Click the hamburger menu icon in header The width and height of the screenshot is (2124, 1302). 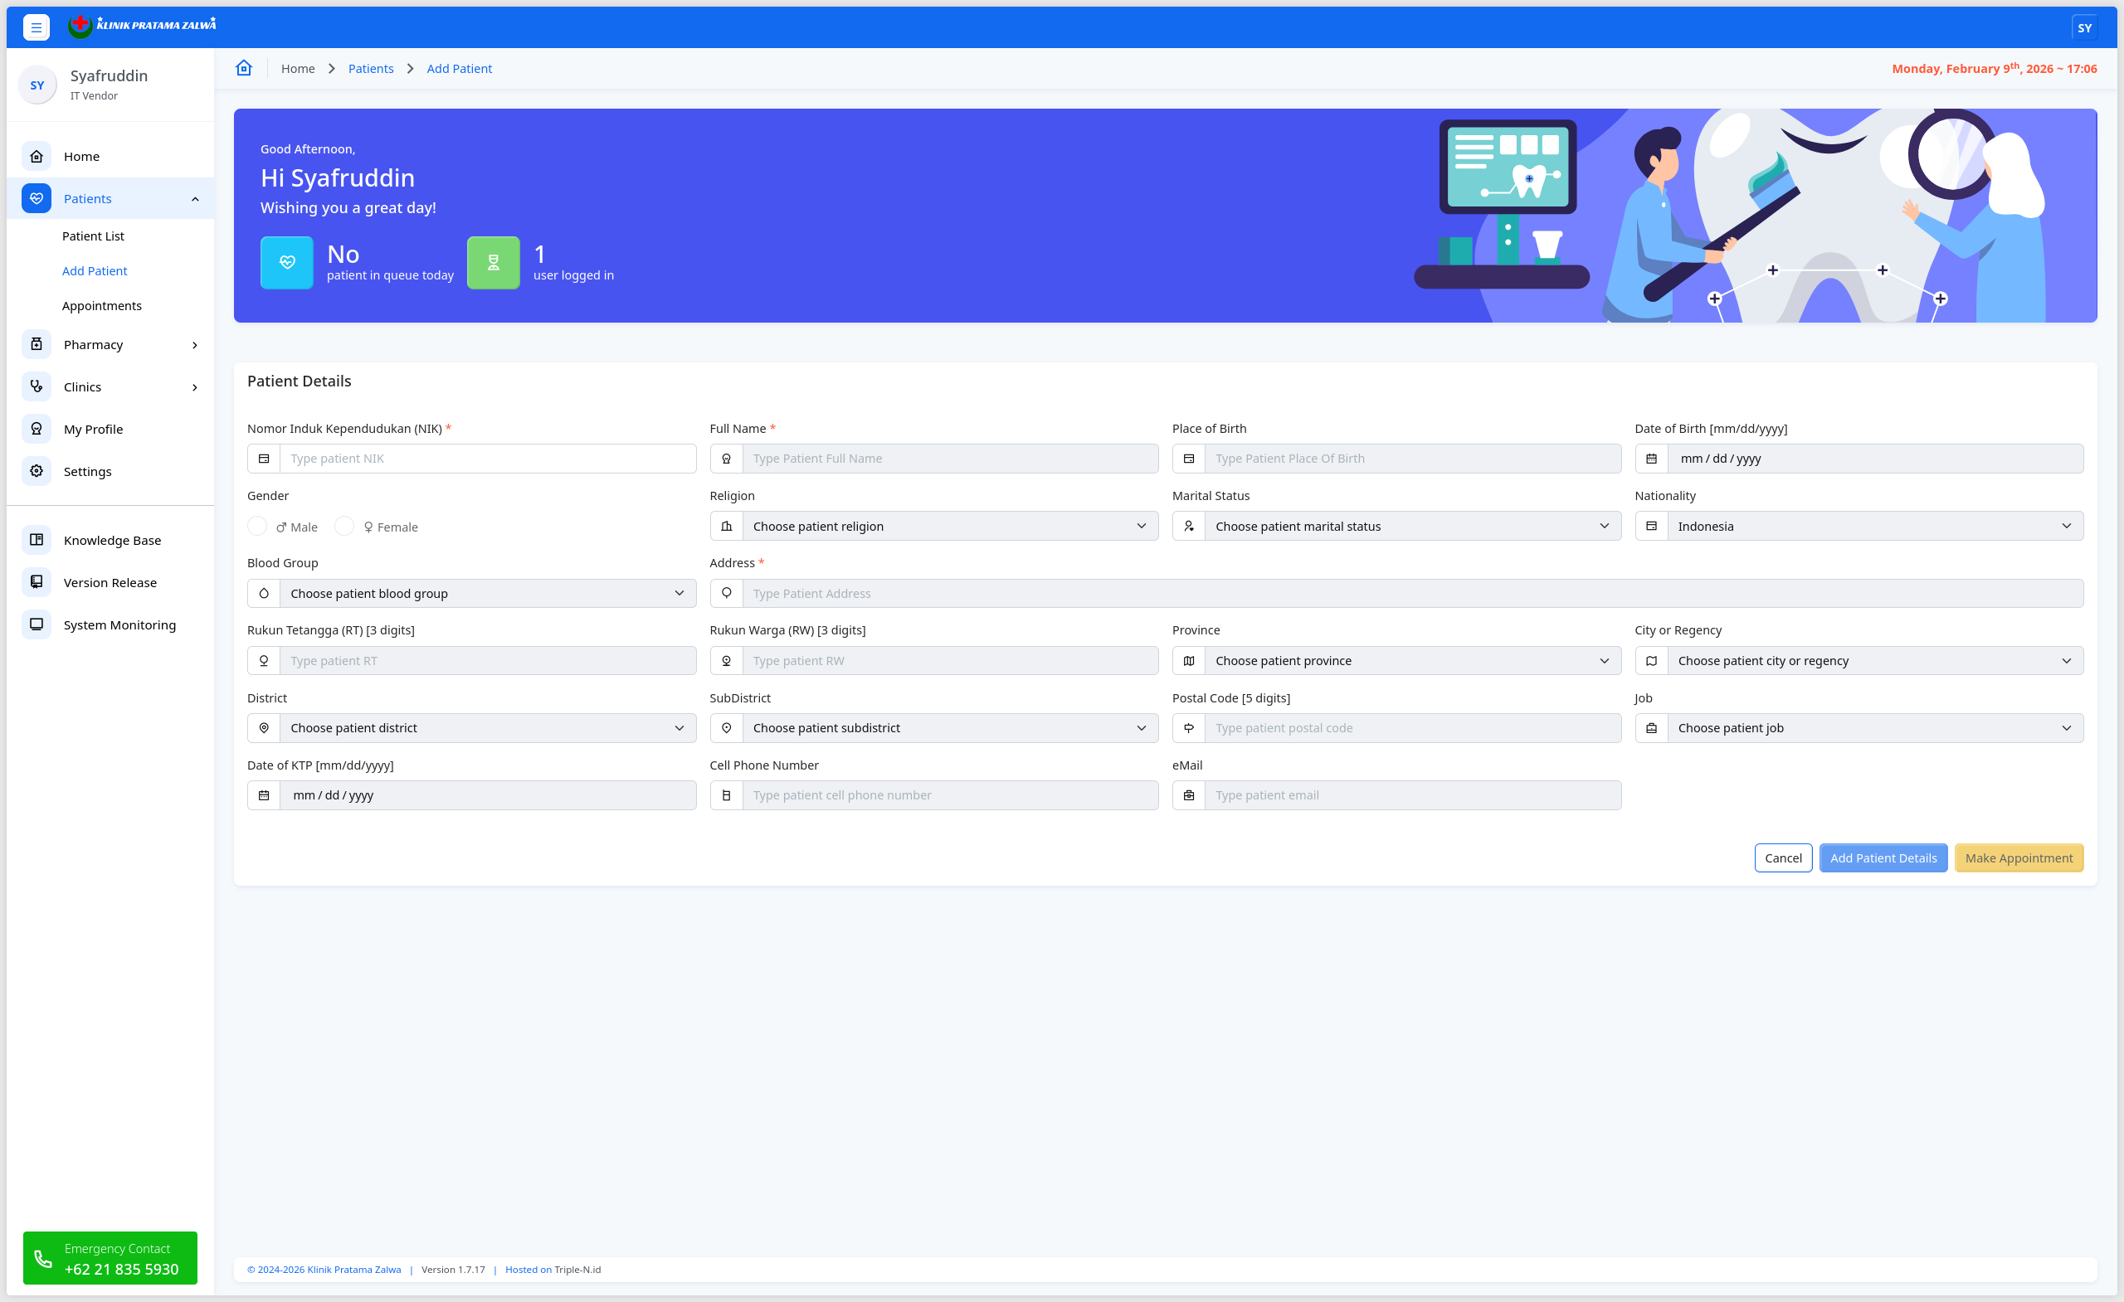click(x=37, y=27)
